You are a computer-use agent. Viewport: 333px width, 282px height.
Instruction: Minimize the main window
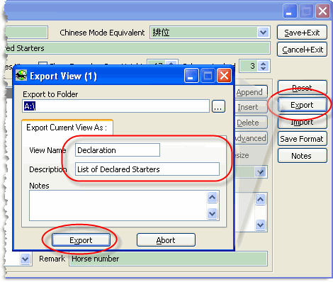tap(290, 11)
